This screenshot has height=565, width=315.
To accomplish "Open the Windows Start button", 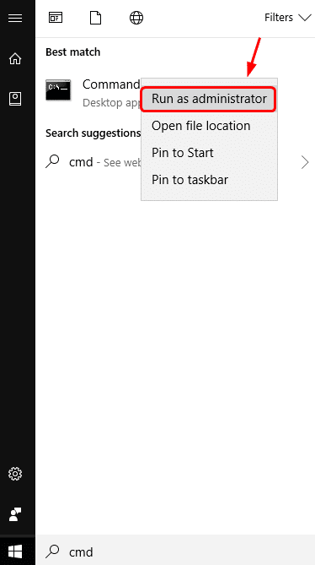I will (x=15, y=551).
